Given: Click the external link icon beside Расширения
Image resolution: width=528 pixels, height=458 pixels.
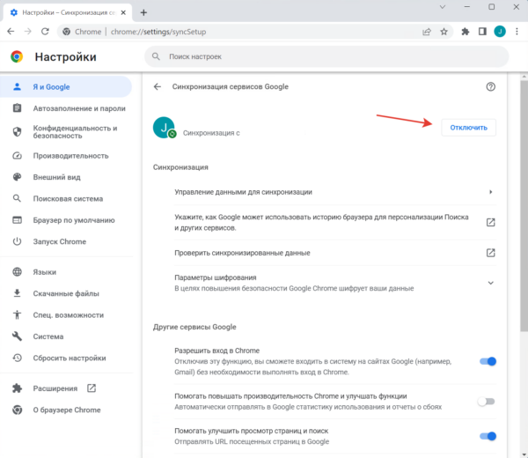Looking at the screenshot, I should 92,388.
